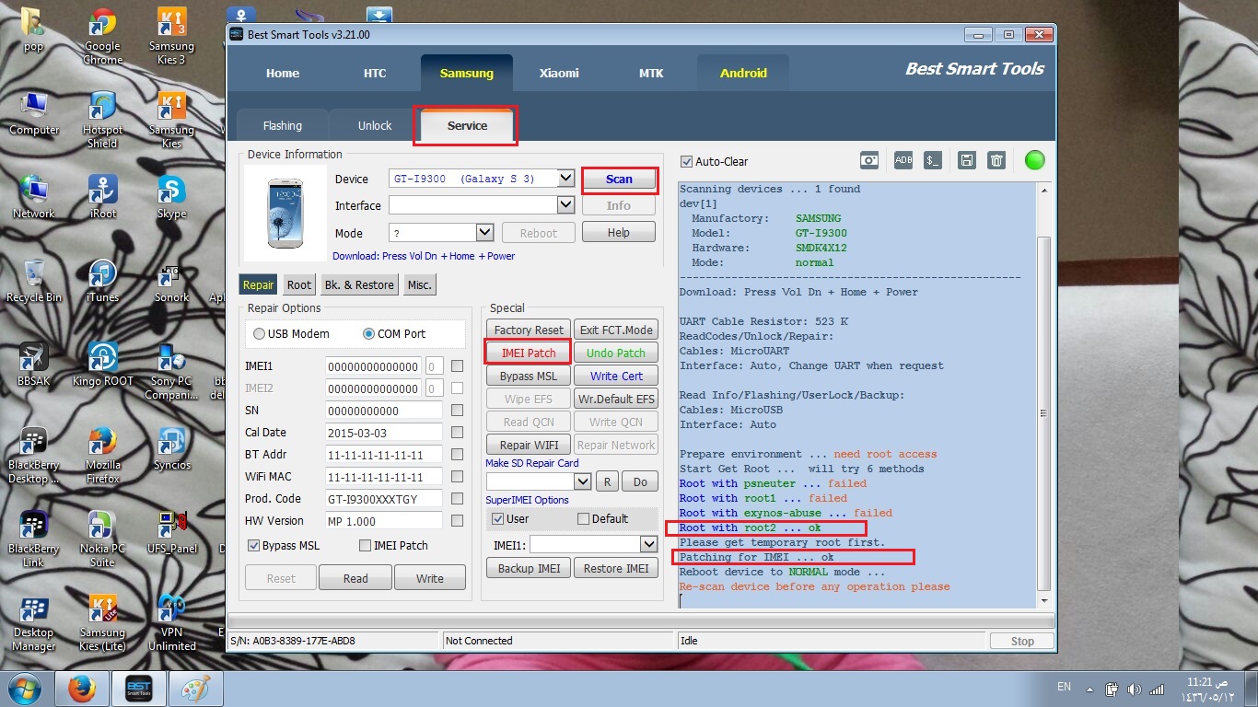This screenshot has width=1258, height=707.
Task: Open the MTK tab
Action: [x=651, y=73]
